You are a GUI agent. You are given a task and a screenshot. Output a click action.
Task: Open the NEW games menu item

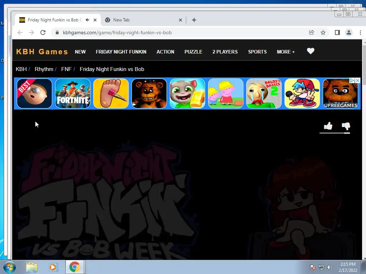coord(80,52)
